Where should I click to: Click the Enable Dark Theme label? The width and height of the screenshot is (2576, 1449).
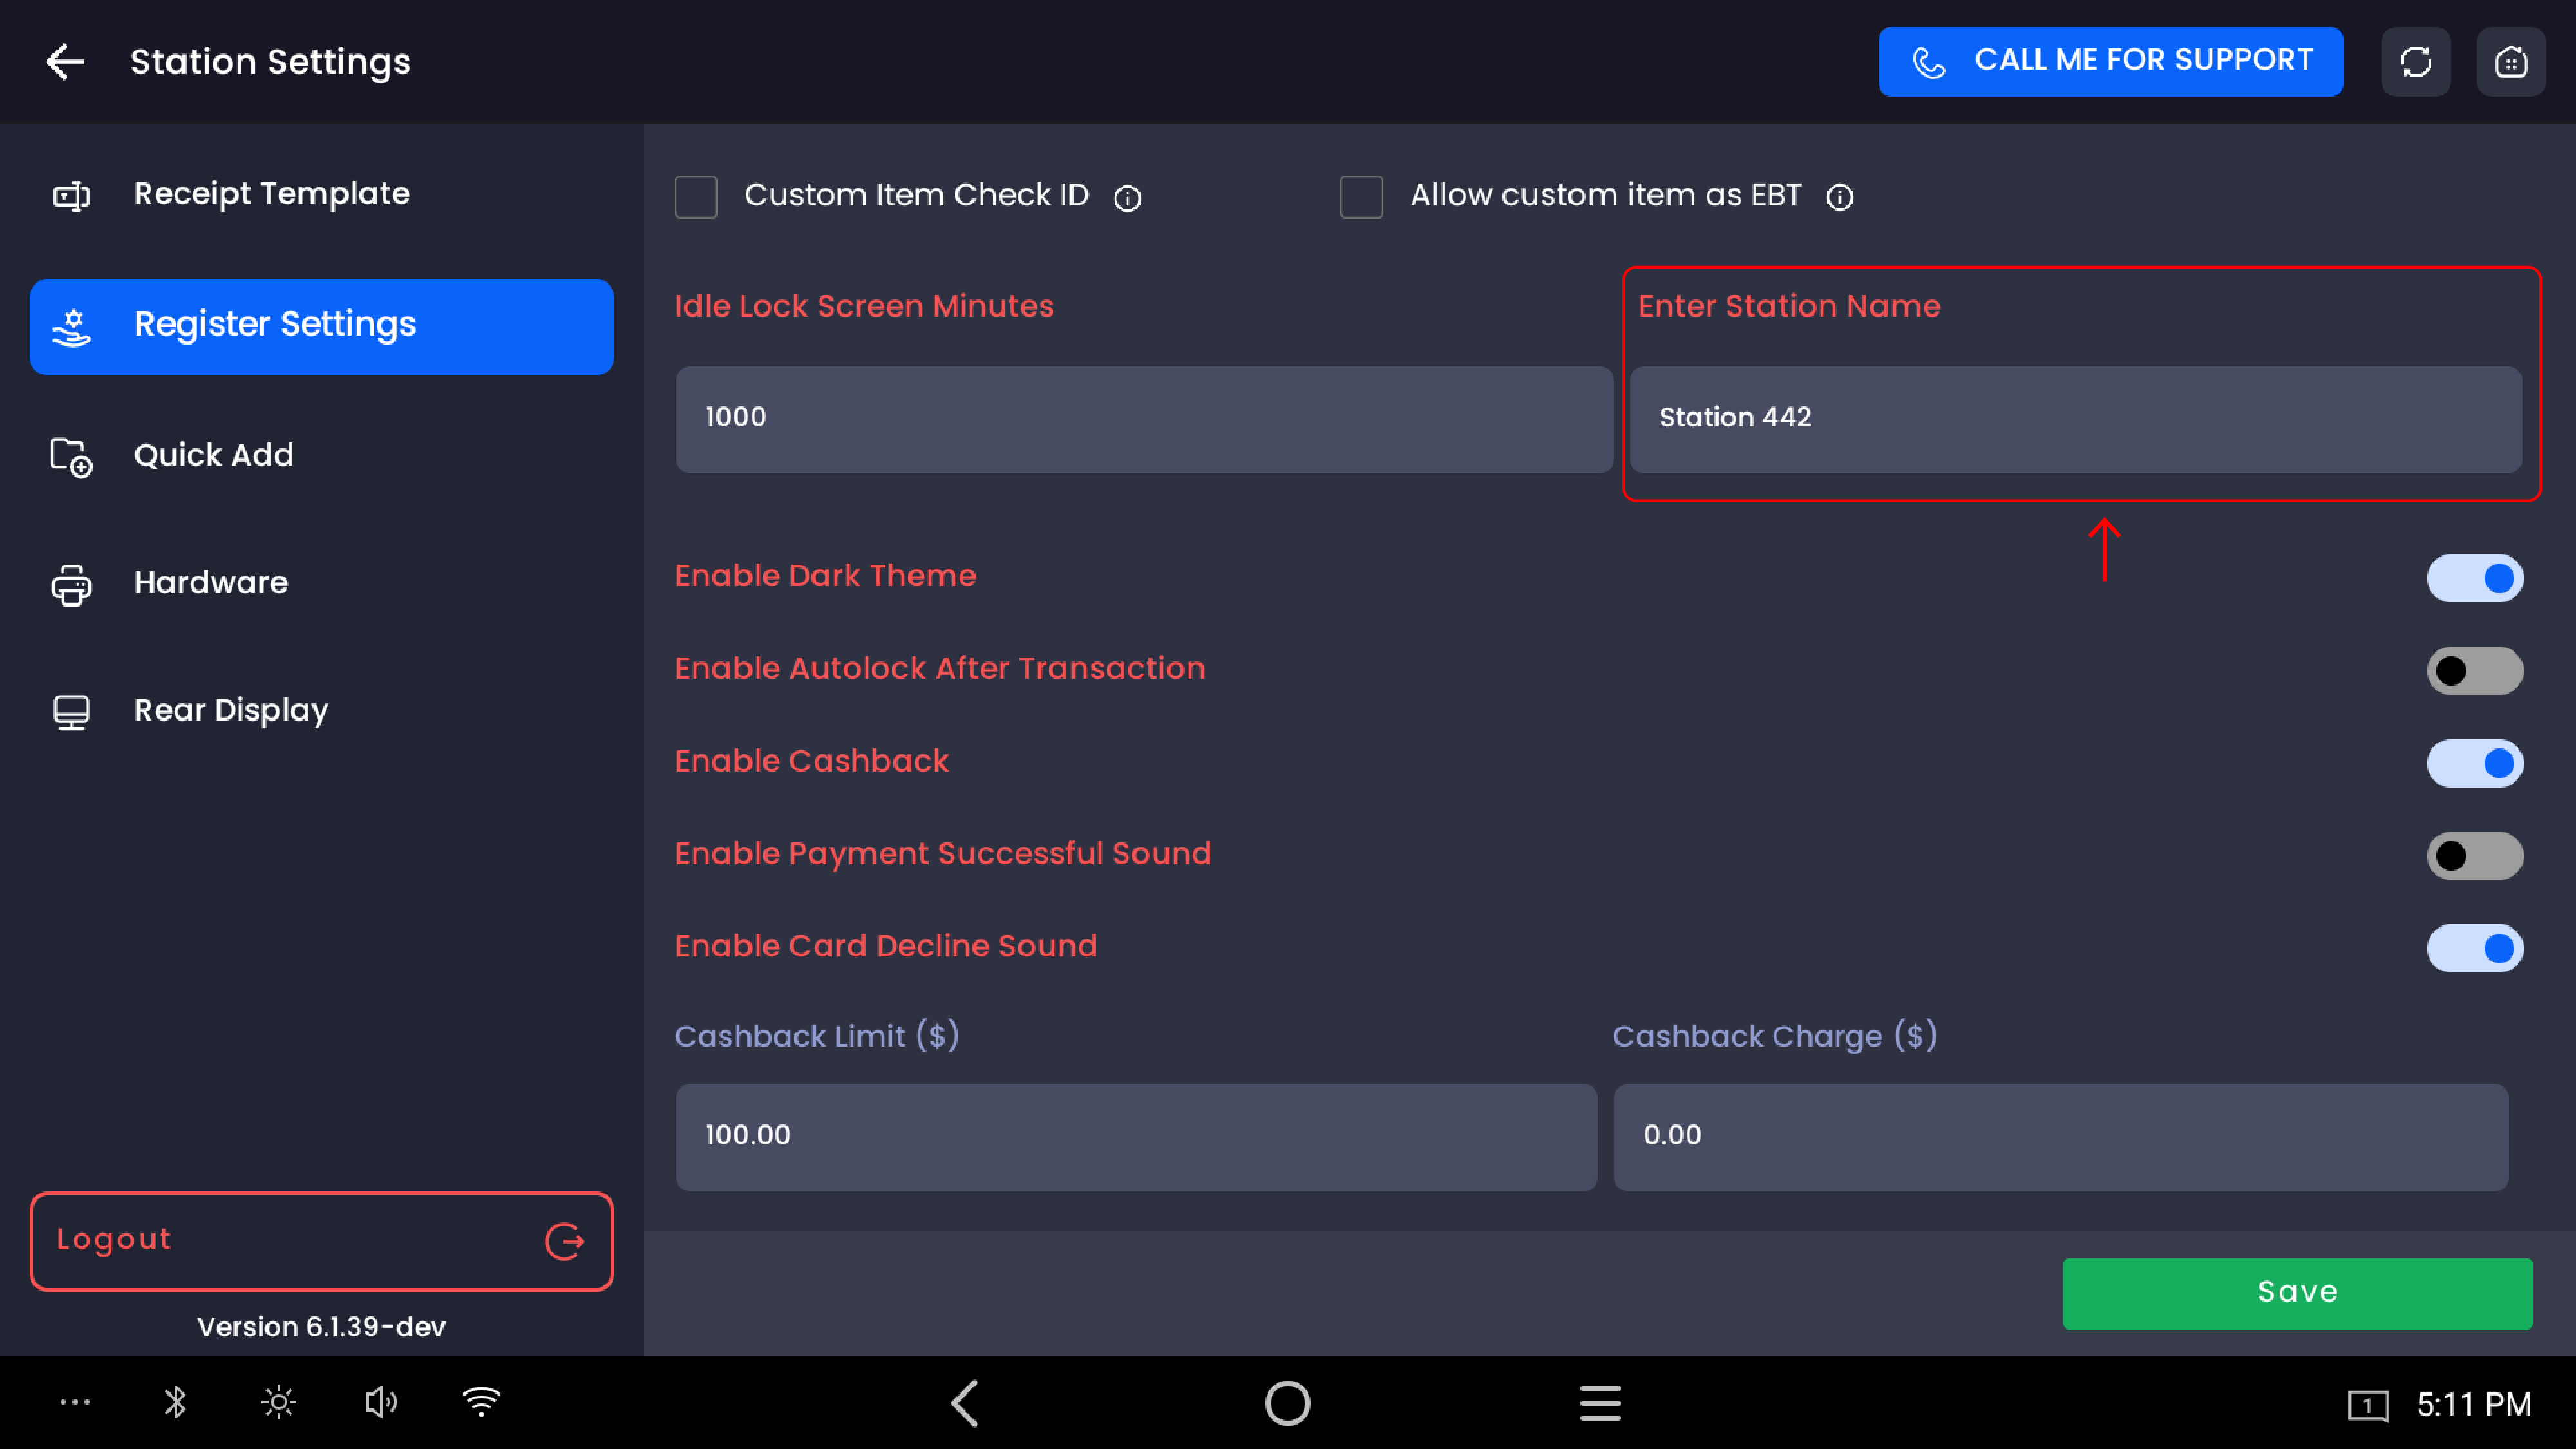point(825,576)
